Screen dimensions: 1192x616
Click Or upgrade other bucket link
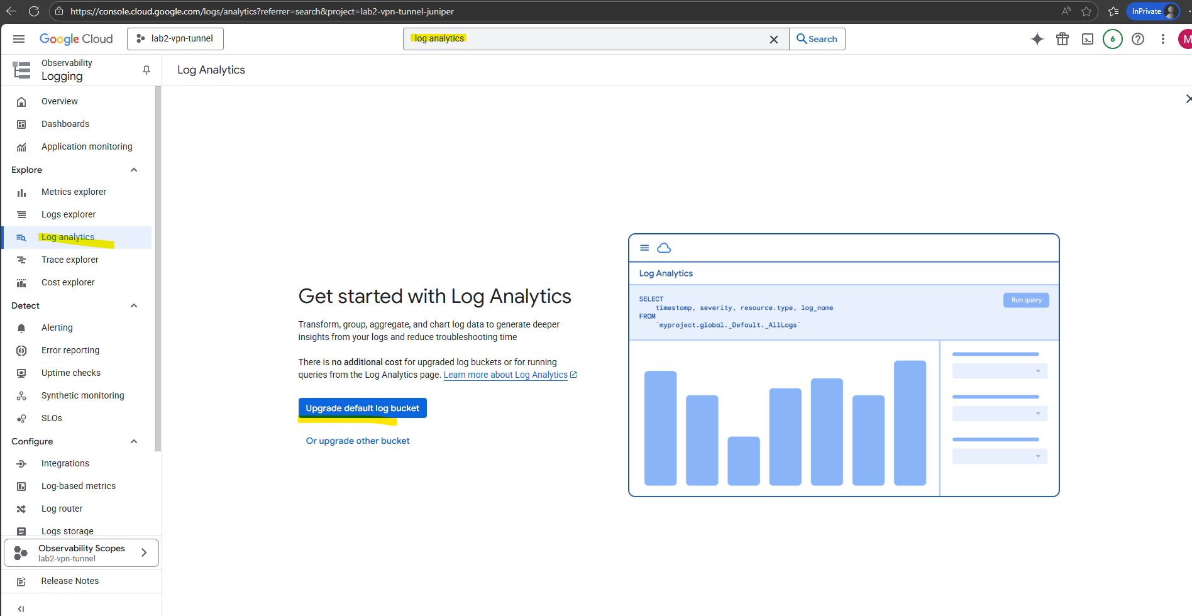coord(358,441)
